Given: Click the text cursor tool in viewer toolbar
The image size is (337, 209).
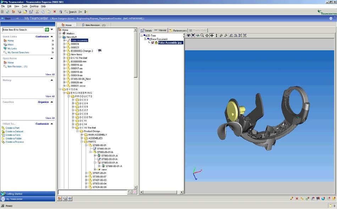Looking at the screenshot, I should [216, 35].
